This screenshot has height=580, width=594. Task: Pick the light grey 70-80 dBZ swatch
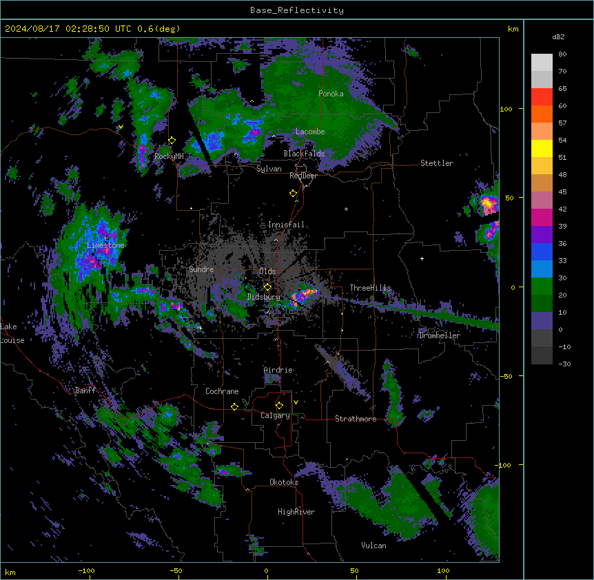click(542, 62)
